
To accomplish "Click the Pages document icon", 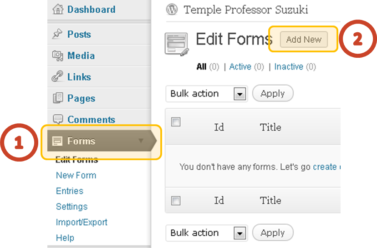I will coord(58,97).
